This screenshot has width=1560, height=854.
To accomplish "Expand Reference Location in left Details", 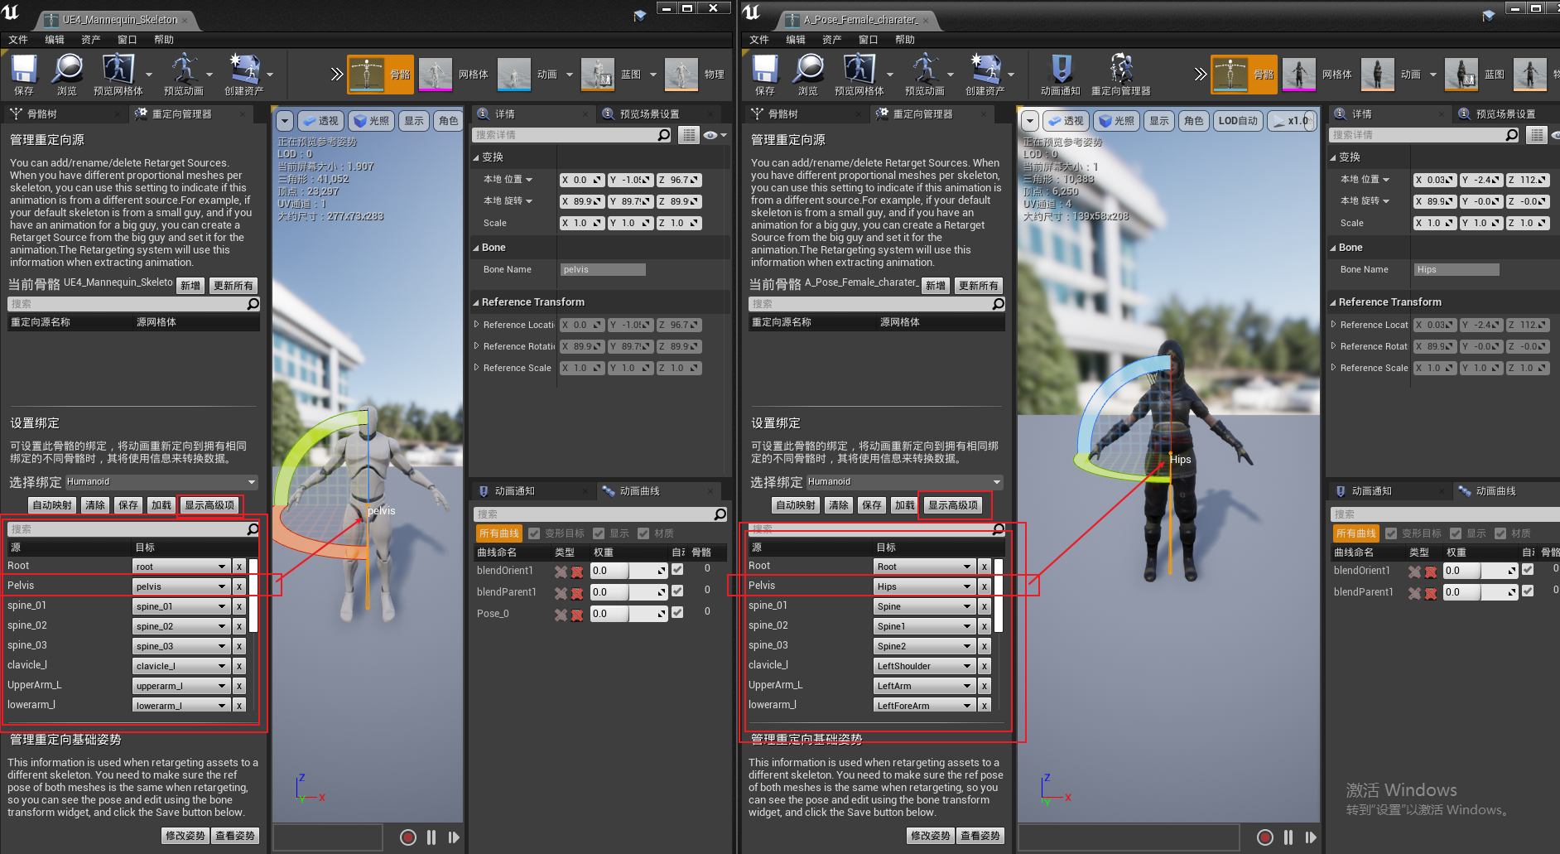I will pos(477,325).
